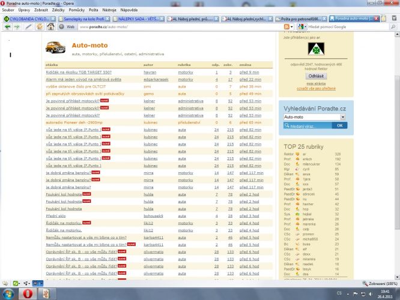Open question Alarm má jeden vývod na směrová světla

tap(83, 79)
